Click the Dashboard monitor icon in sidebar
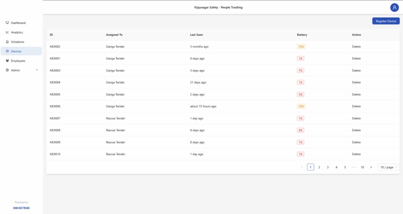This screenshot has height=214, width=403. [7, 23]
